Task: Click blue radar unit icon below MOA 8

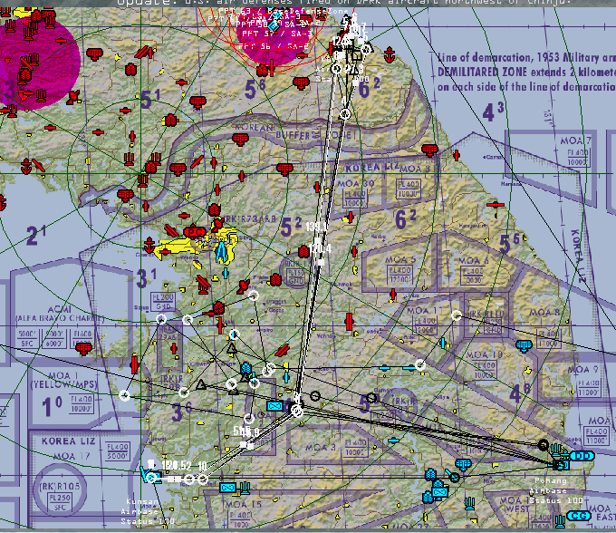Action: pyautogui.click(x=524, y=346)
